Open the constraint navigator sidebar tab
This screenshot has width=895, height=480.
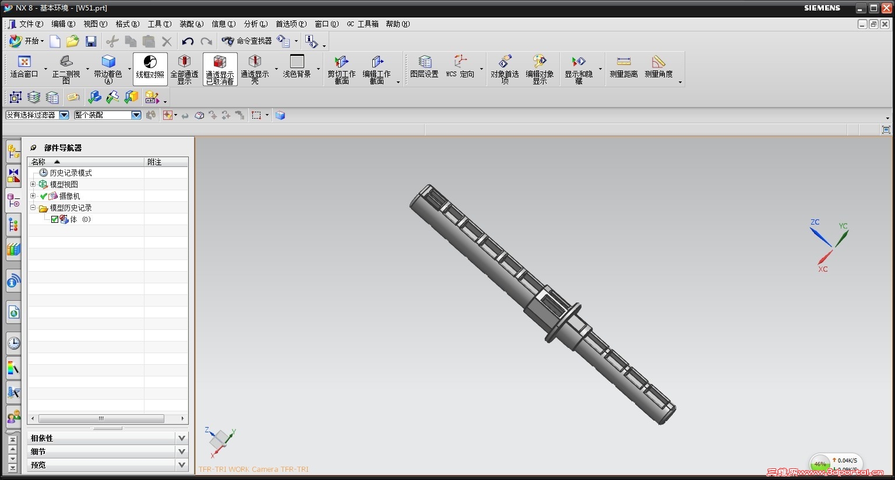[x=13, y=176]
